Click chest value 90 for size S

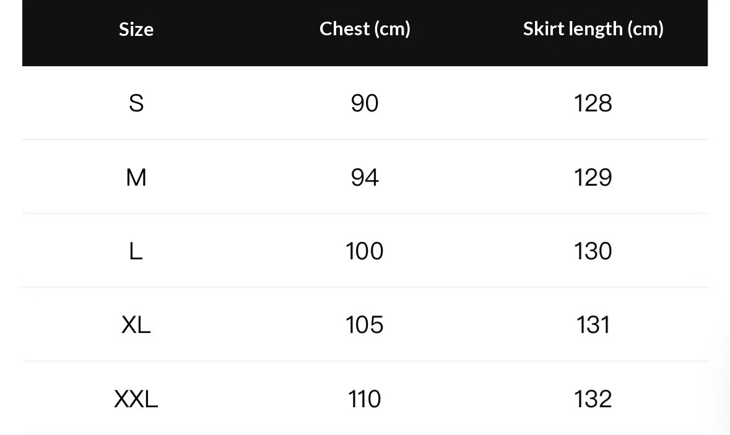click(365, 103)
